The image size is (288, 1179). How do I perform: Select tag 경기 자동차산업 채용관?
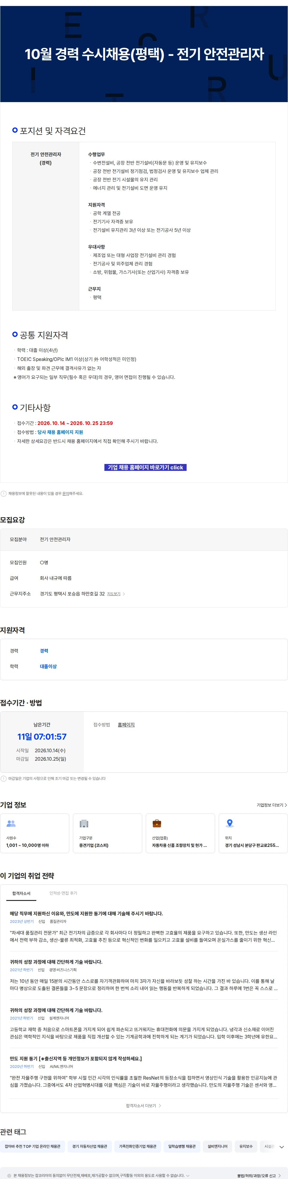pos(90,1146)
